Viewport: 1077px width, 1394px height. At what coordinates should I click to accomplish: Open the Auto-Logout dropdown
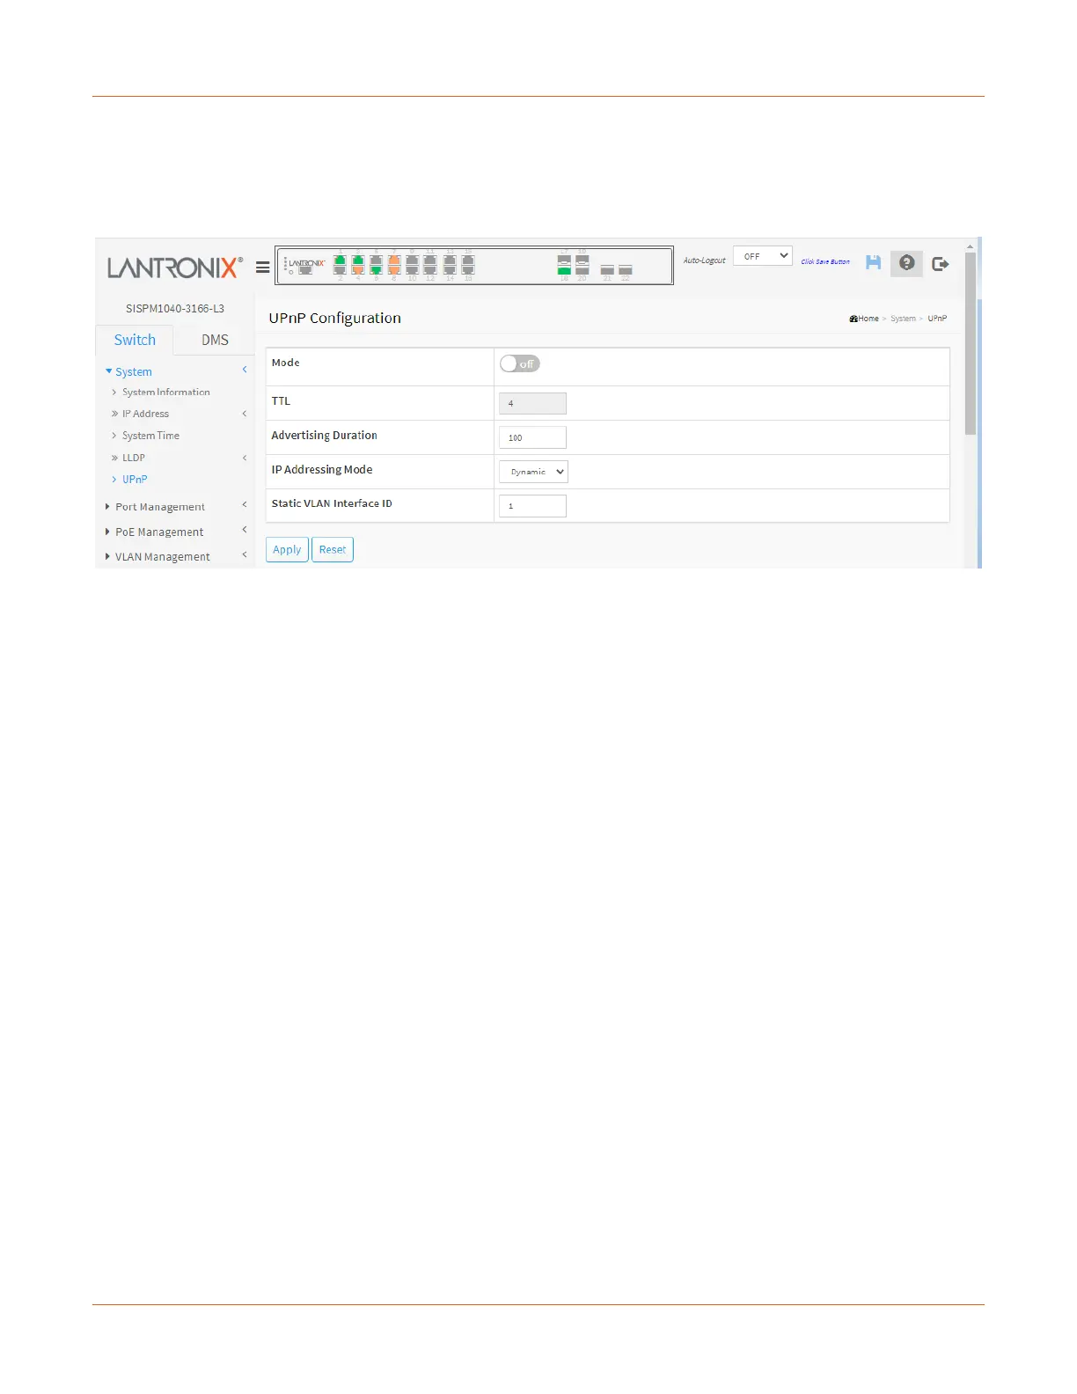(x=763, y=256)
